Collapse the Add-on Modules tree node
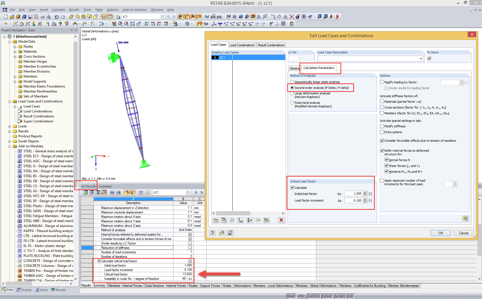Screen dimensions: 482x299 pos(10,146)
